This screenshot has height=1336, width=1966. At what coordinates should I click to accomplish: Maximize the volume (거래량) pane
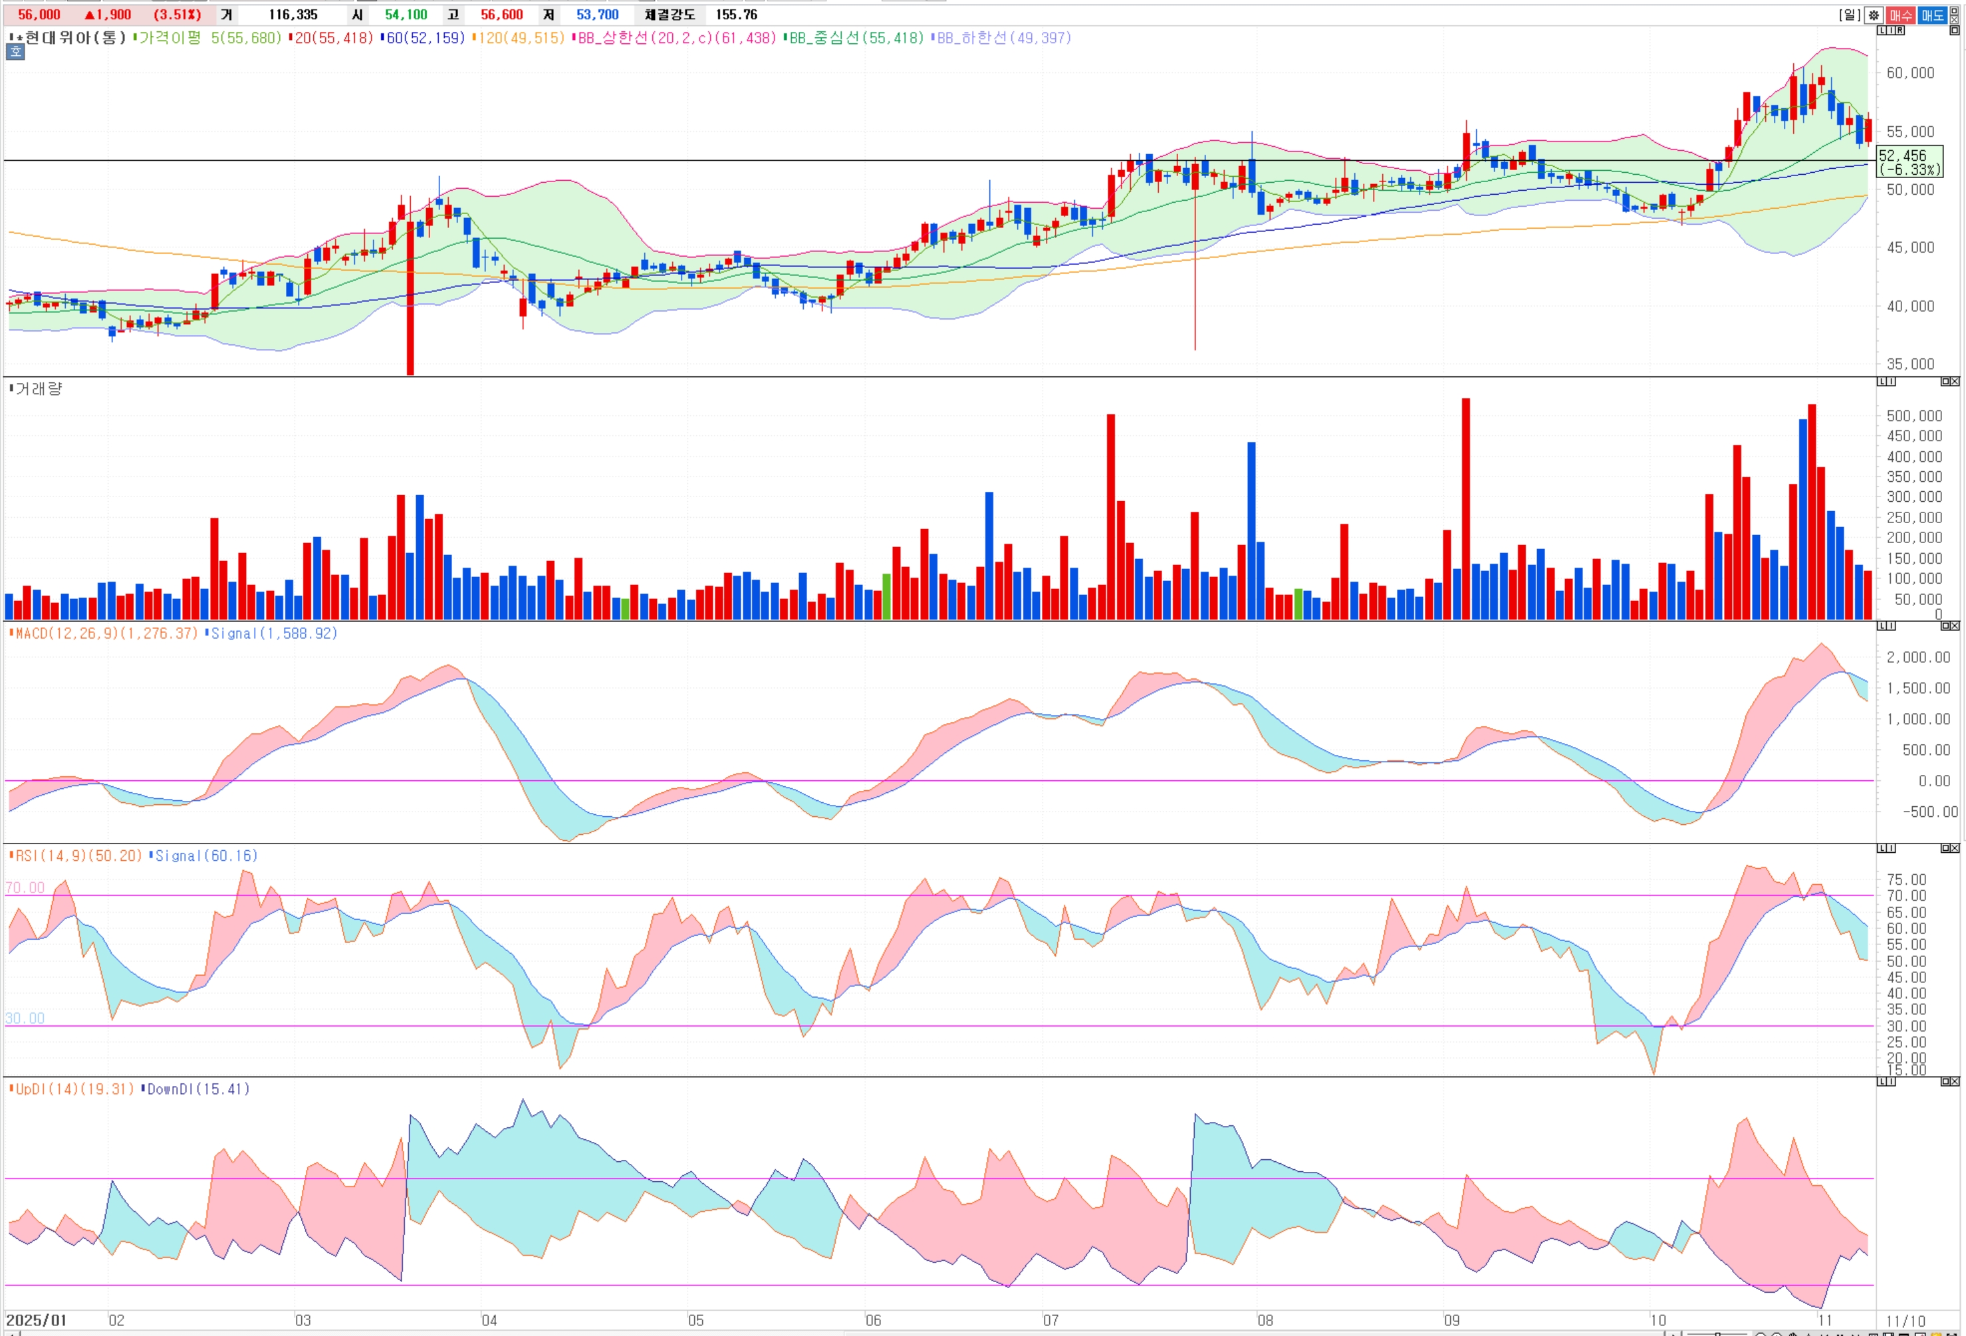pos(1945,382)
